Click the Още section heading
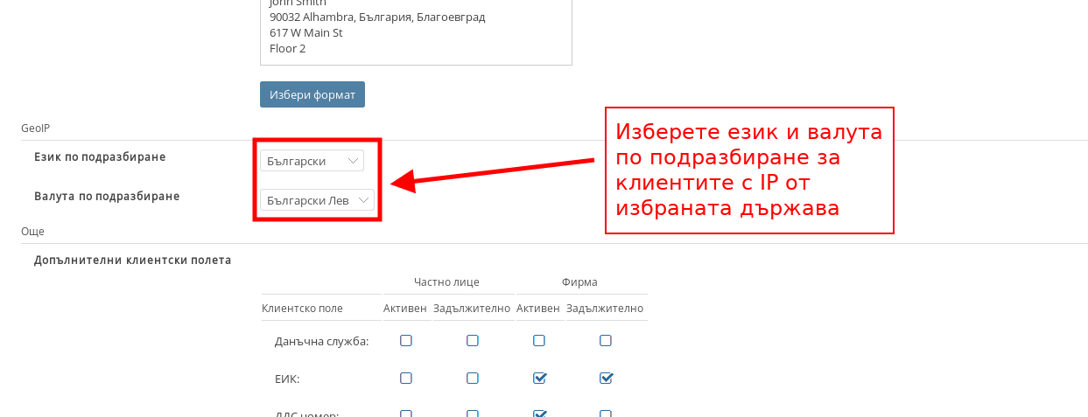This screenshot has width=1088, height=417. coord(32,232)
